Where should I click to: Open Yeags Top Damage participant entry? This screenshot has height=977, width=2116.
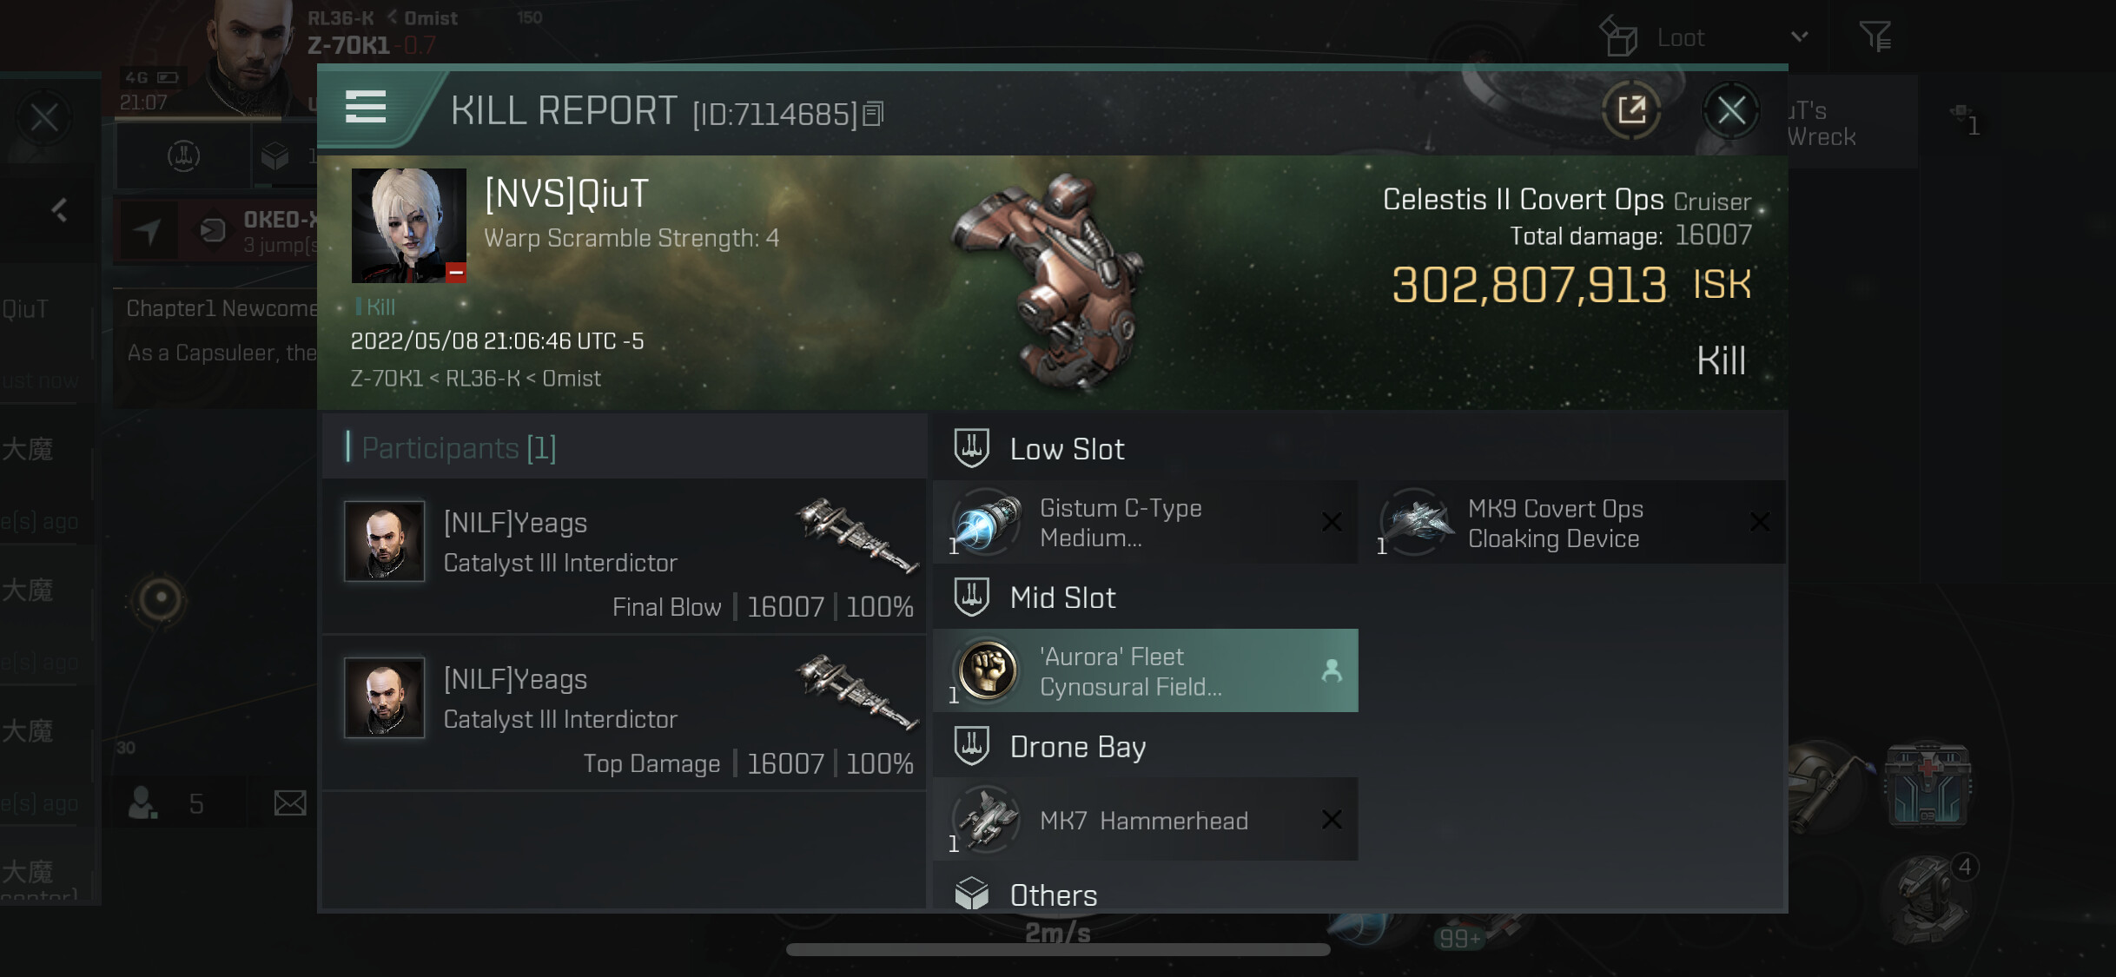pos(624,712)
